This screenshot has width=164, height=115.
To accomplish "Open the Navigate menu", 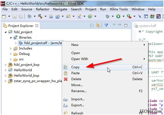I will pyautogui.click(x=60, y=9).
